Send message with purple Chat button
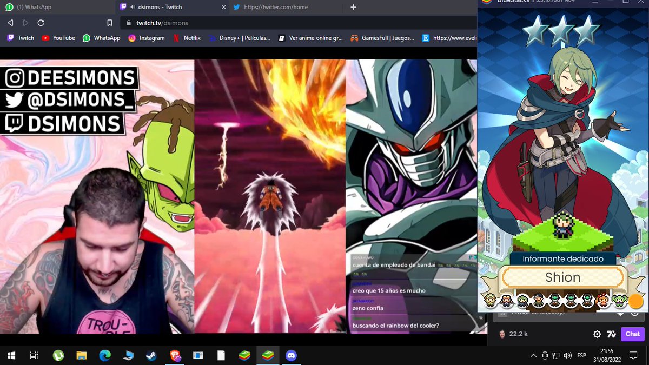Viewport: 649px width, 365px height. (633, 334)
